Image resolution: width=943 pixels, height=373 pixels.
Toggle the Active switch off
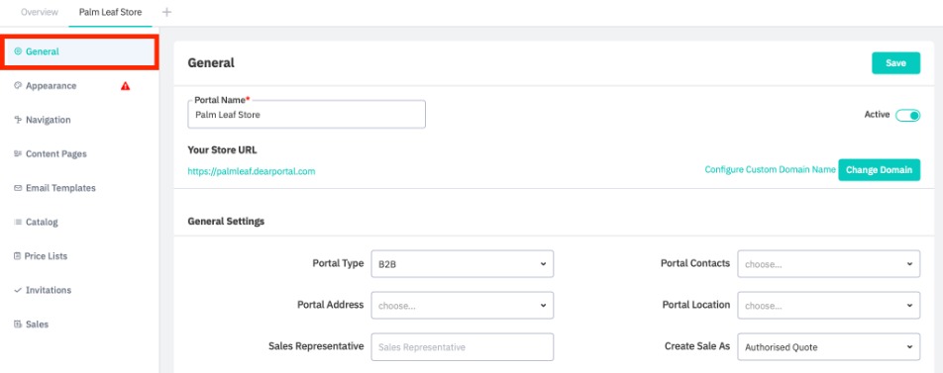[x=907, y=116]
